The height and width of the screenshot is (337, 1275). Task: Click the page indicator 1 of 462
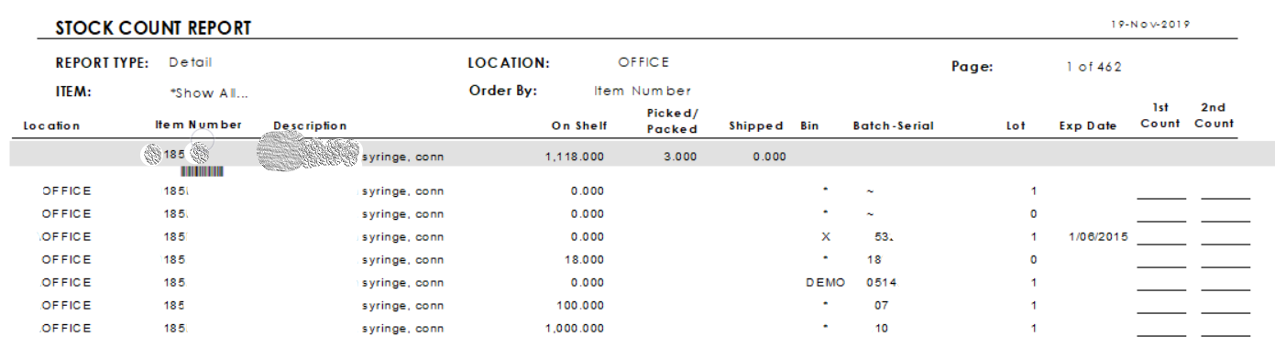click(x=1094, y=67)
